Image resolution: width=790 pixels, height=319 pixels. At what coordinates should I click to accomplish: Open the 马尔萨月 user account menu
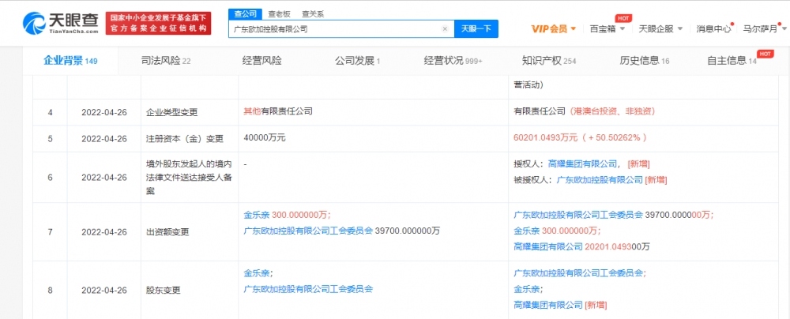(x=764, y=28)
